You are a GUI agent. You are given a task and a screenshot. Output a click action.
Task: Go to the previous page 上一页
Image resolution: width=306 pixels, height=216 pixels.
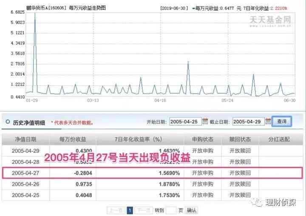tap(116, 210)
